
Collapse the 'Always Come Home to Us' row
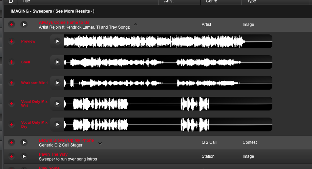[x=136, y=24]
